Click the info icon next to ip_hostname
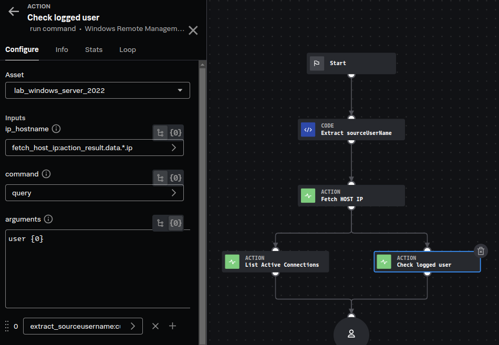The height and width of the screenshot is (345, 499). [56, 129]
